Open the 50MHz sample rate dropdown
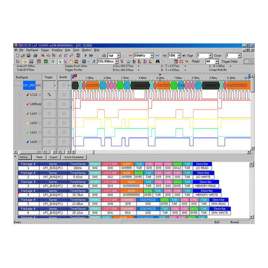The width and height of the screenshot is (268, 268). (152, 56)
